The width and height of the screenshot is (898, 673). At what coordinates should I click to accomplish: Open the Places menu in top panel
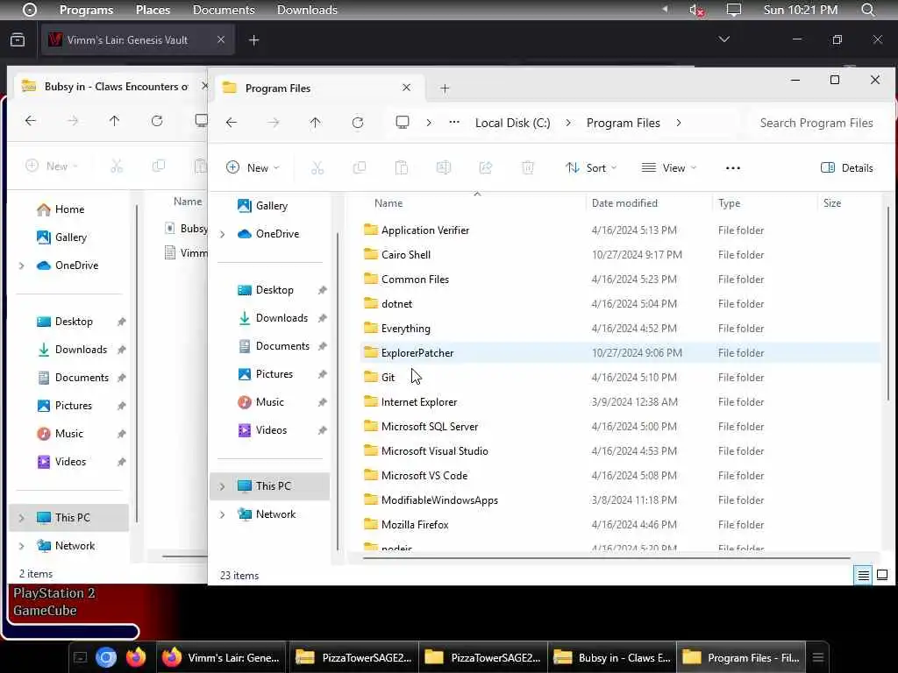tap(153, 10)
